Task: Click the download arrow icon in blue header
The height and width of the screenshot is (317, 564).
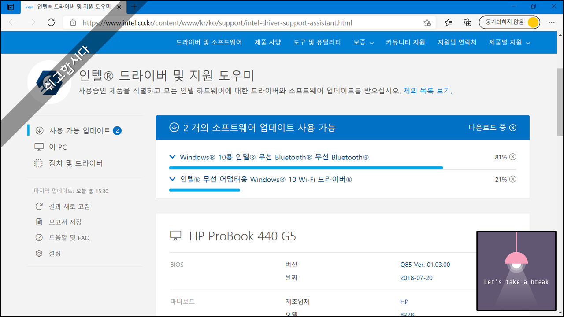Action: [174, 128]
